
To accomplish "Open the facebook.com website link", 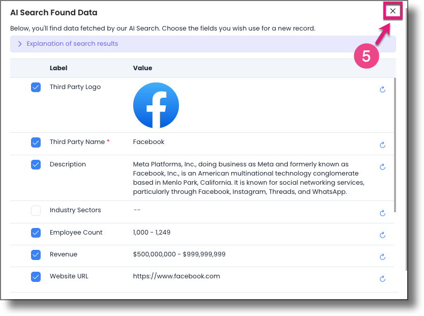I will (176, 276).
